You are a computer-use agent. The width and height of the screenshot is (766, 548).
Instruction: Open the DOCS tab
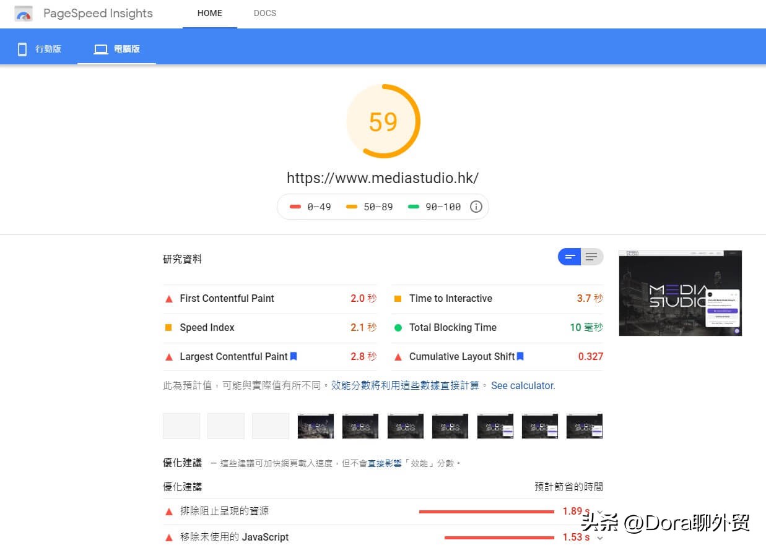pyautogui.click(x=265, y=13)
